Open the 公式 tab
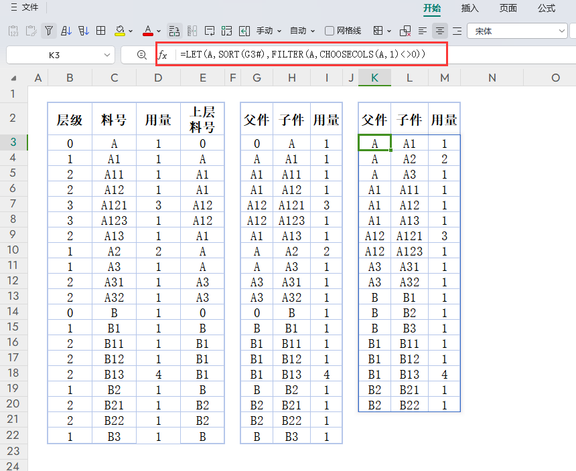 547,8
